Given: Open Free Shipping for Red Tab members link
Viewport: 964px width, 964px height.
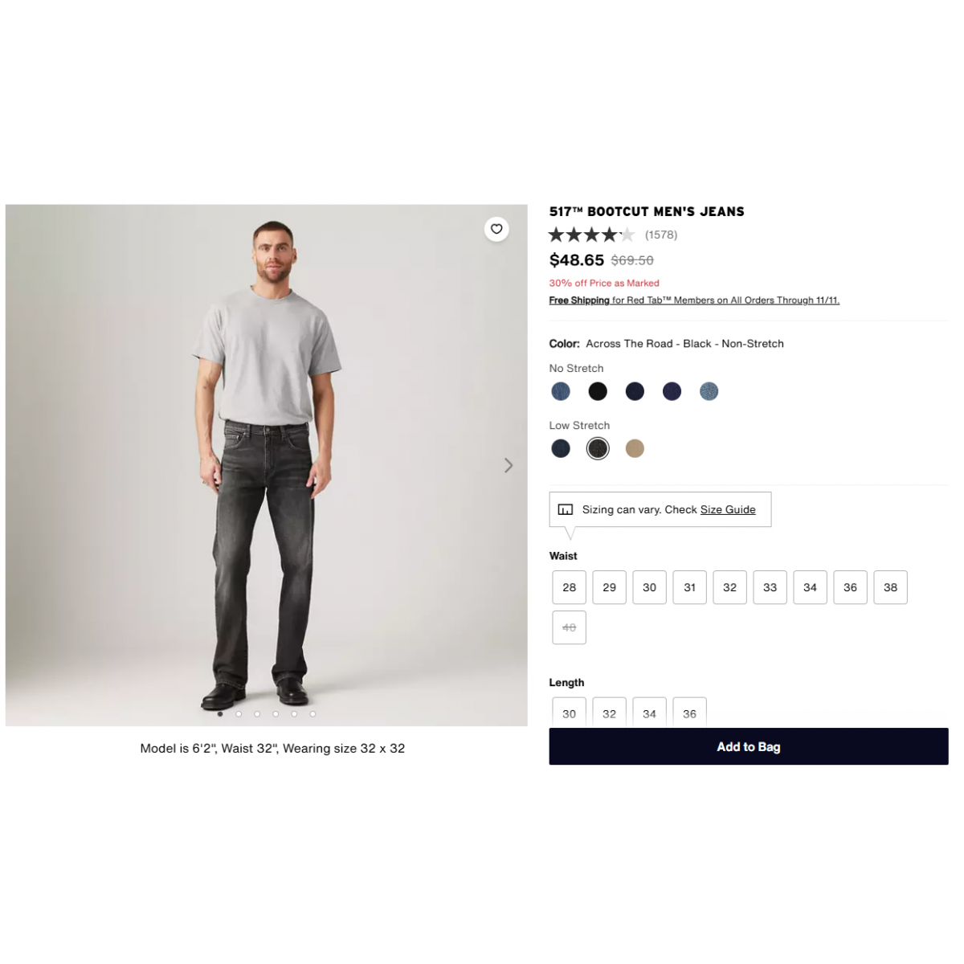Looking at the screenshot, I should 694,300.
